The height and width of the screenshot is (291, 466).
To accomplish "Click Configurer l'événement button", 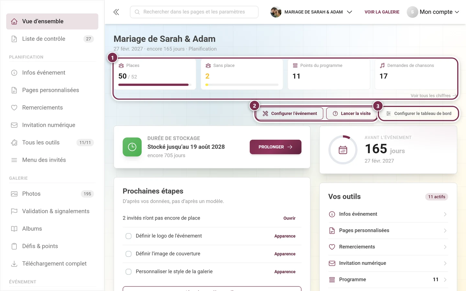I will 290,113.
